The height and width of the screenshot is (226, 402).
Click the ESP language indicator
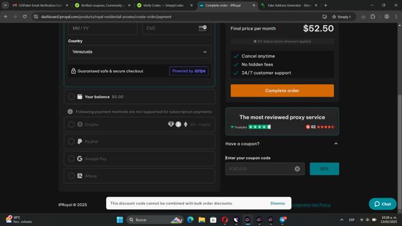(352, 220)
